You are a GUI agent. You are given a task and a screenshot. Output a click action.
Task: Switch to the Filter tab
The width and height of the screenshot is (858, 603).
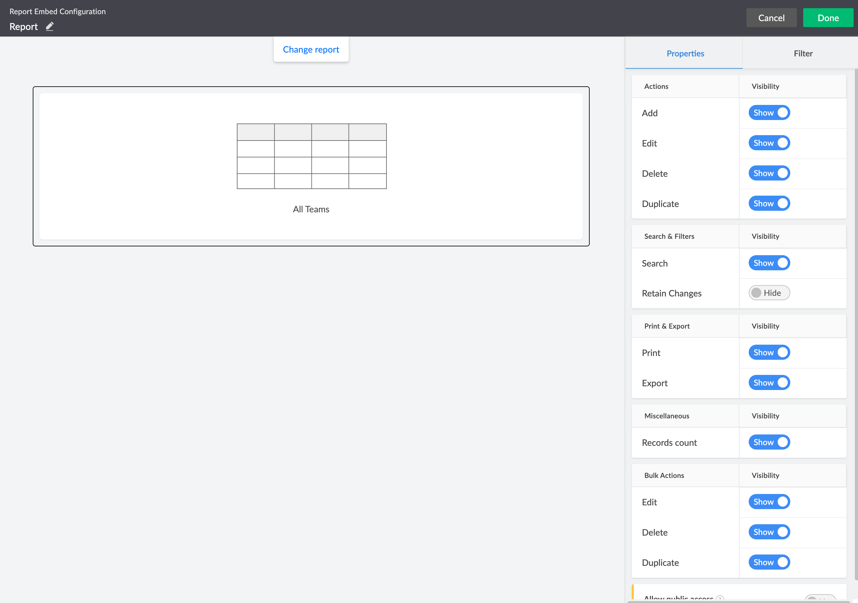click(x=803, y=54)
